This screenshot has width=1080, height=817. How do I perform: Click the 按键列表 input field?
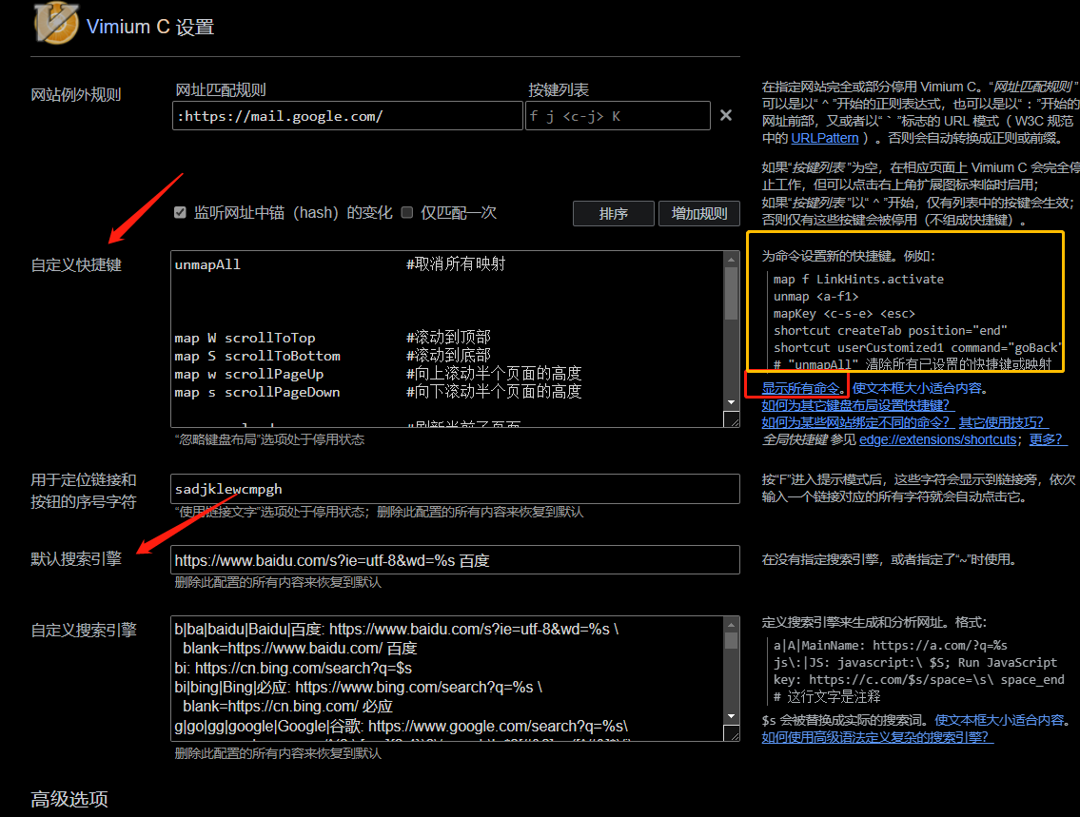[618, 115]
